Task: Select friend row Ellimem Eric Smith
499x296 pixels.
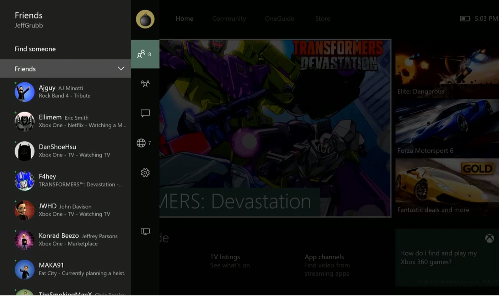Action: (65, 121)
